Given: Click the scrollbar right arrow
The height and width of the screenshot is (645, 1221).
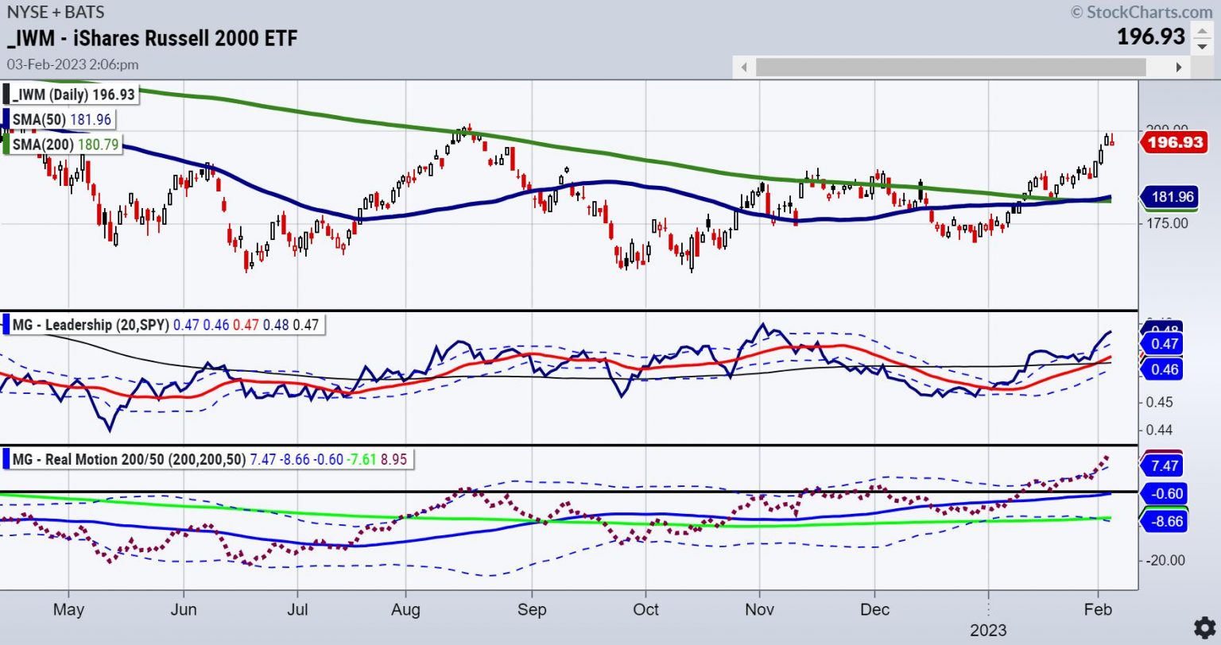Looking at the screenshot, I should coord(1179,67).
